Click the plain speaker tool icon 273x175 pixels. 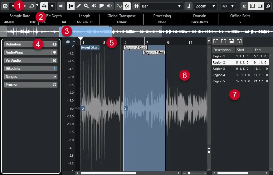coord(109,6)
